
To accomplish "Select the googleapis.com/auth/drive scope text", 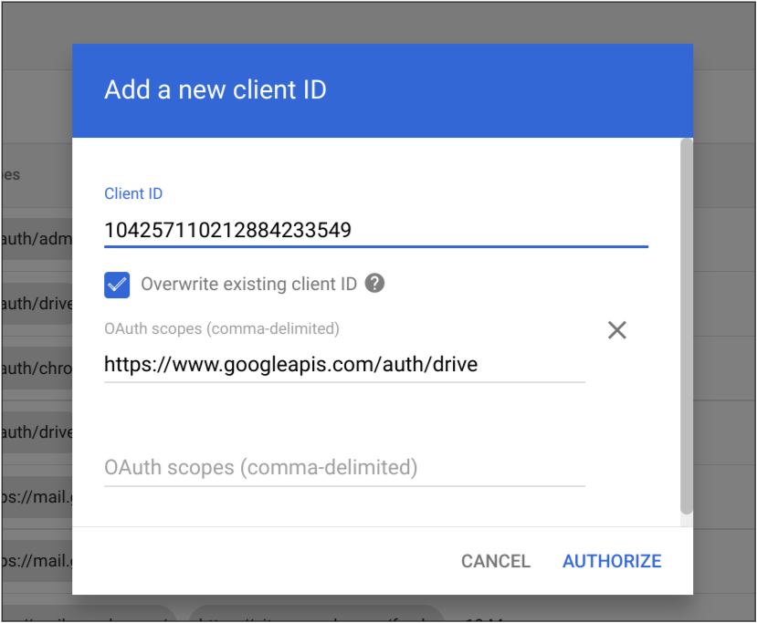I will [x=290, y=364].
